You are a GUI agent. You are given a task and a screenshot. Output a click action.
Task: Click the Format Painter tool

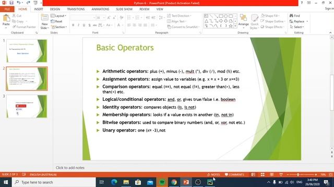point(24,27)
